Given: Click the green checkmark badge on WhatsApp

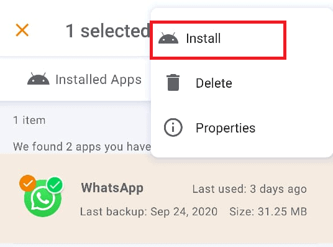Looking at the screenshot, I should click(x=55, y=185).
